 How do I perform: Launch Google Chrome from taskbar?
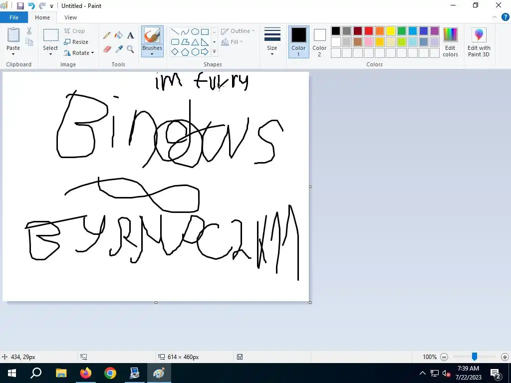click(x=110, y=373)
